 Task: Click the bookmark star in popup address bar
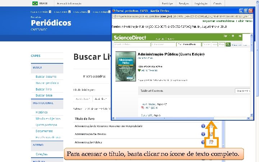click(x=250, y=16)
